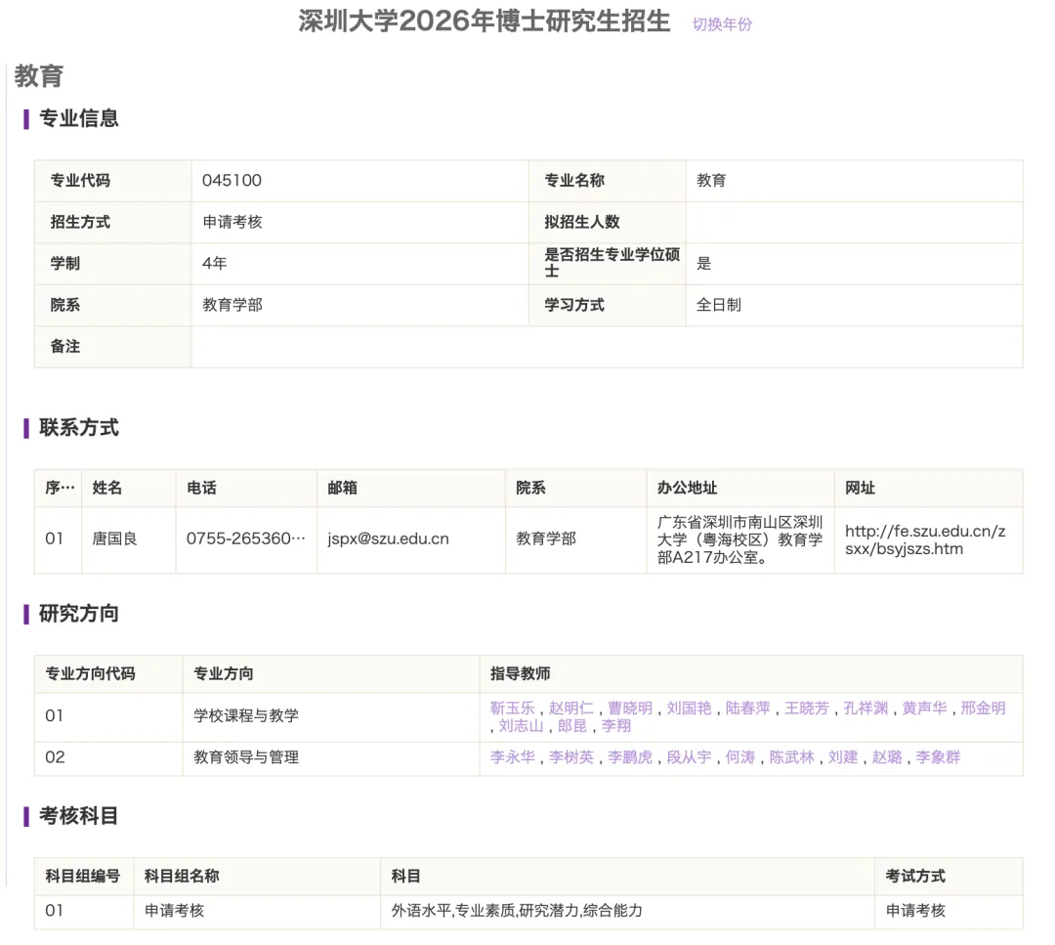Click the page title 深圳大学2026年博士研究生招生
Screen dimensions: 1055x945
[x=485, y=21]
